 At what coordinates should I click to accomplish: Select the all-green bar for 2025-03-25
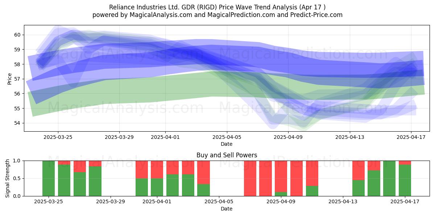coord(49,178)
